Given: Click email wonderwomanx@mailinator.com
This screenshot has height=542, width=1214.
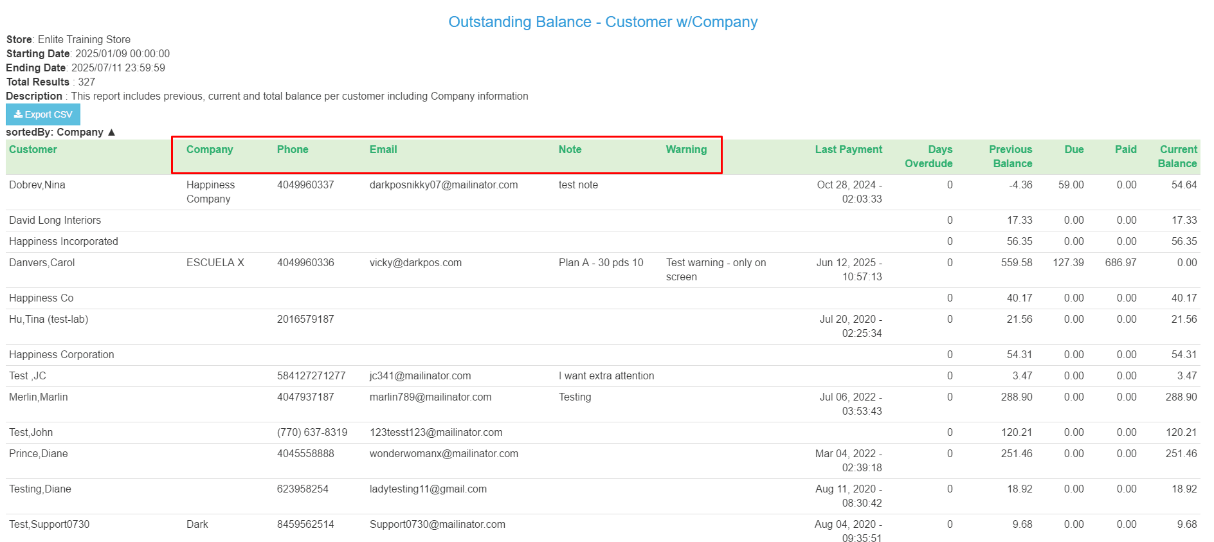Looking at the screenshot, I should (444, 453).
